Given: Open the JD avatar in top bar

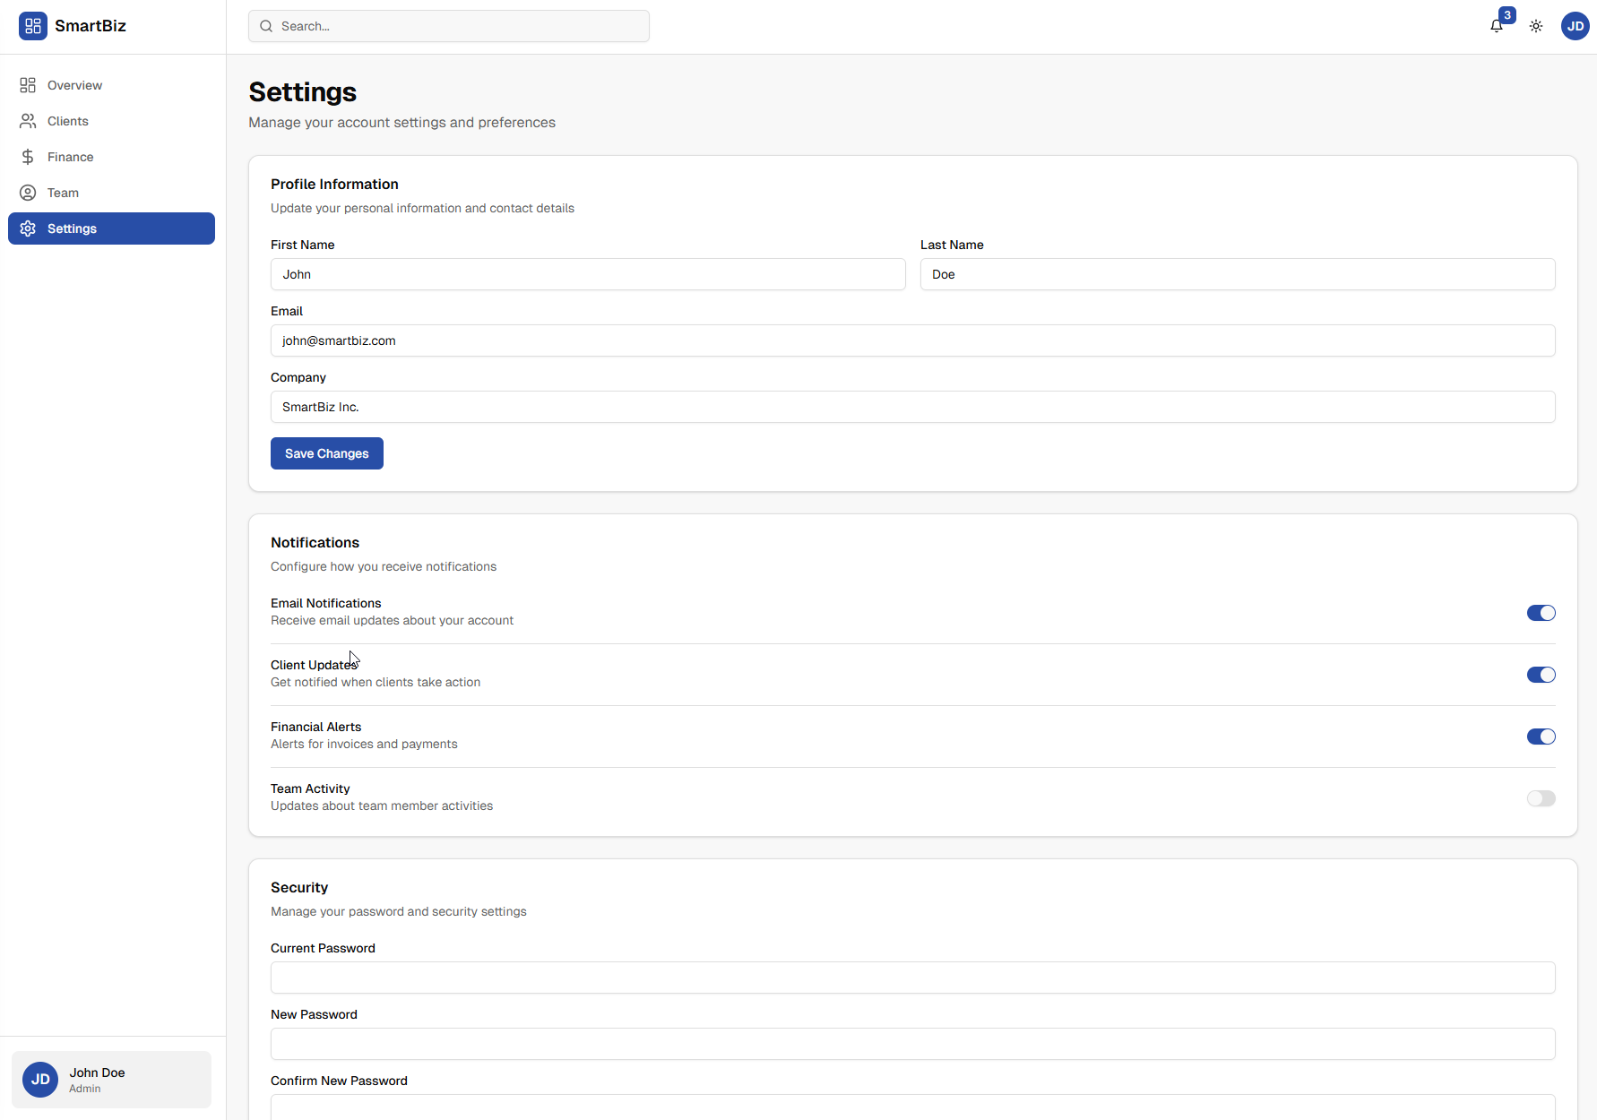Looking at the screenshot, I should [x=1575, y=26].
